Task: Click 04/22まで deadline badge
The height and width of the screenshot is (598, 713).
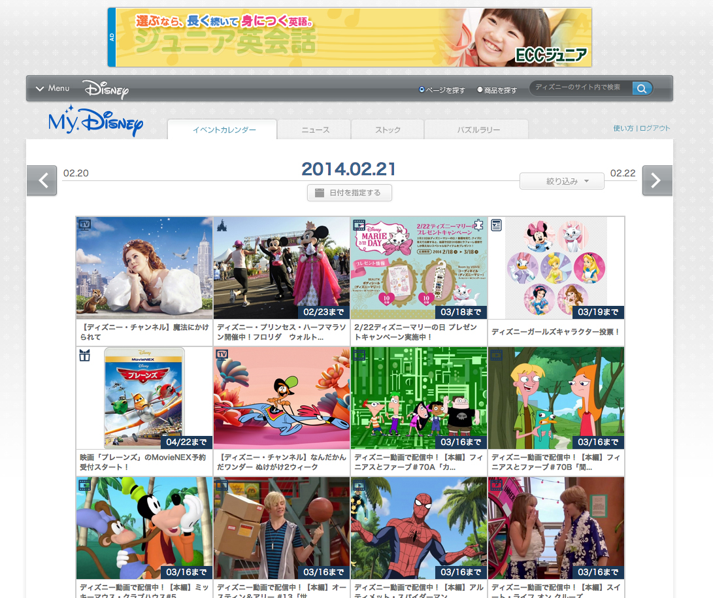Action: pyautogui.click(x=186, y=442)
